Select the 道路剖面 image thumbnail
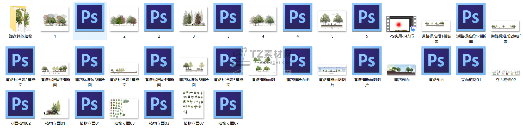This screenshot has width=523, height=134. 401,70
